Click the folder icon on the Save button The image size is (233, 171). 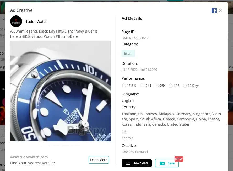click(x=162, y=163)
